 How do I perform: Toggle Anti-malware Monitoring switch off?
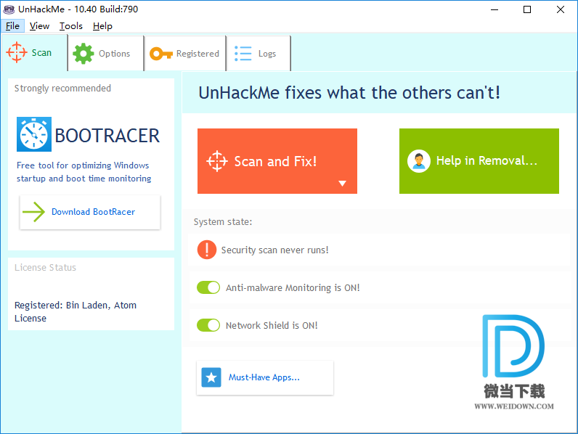click(208, 287)
